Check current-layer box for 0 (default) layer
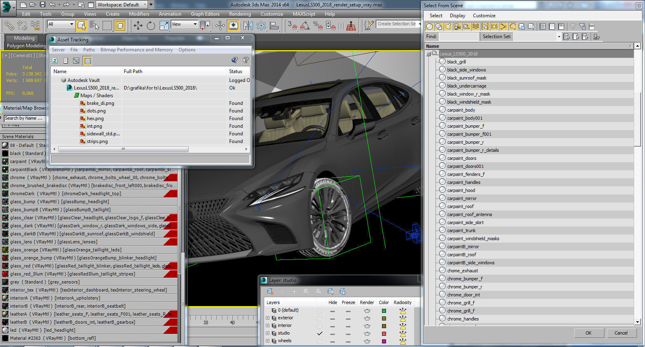The width and height of the screenshot is (645, 347). click(x=320, y=311)
